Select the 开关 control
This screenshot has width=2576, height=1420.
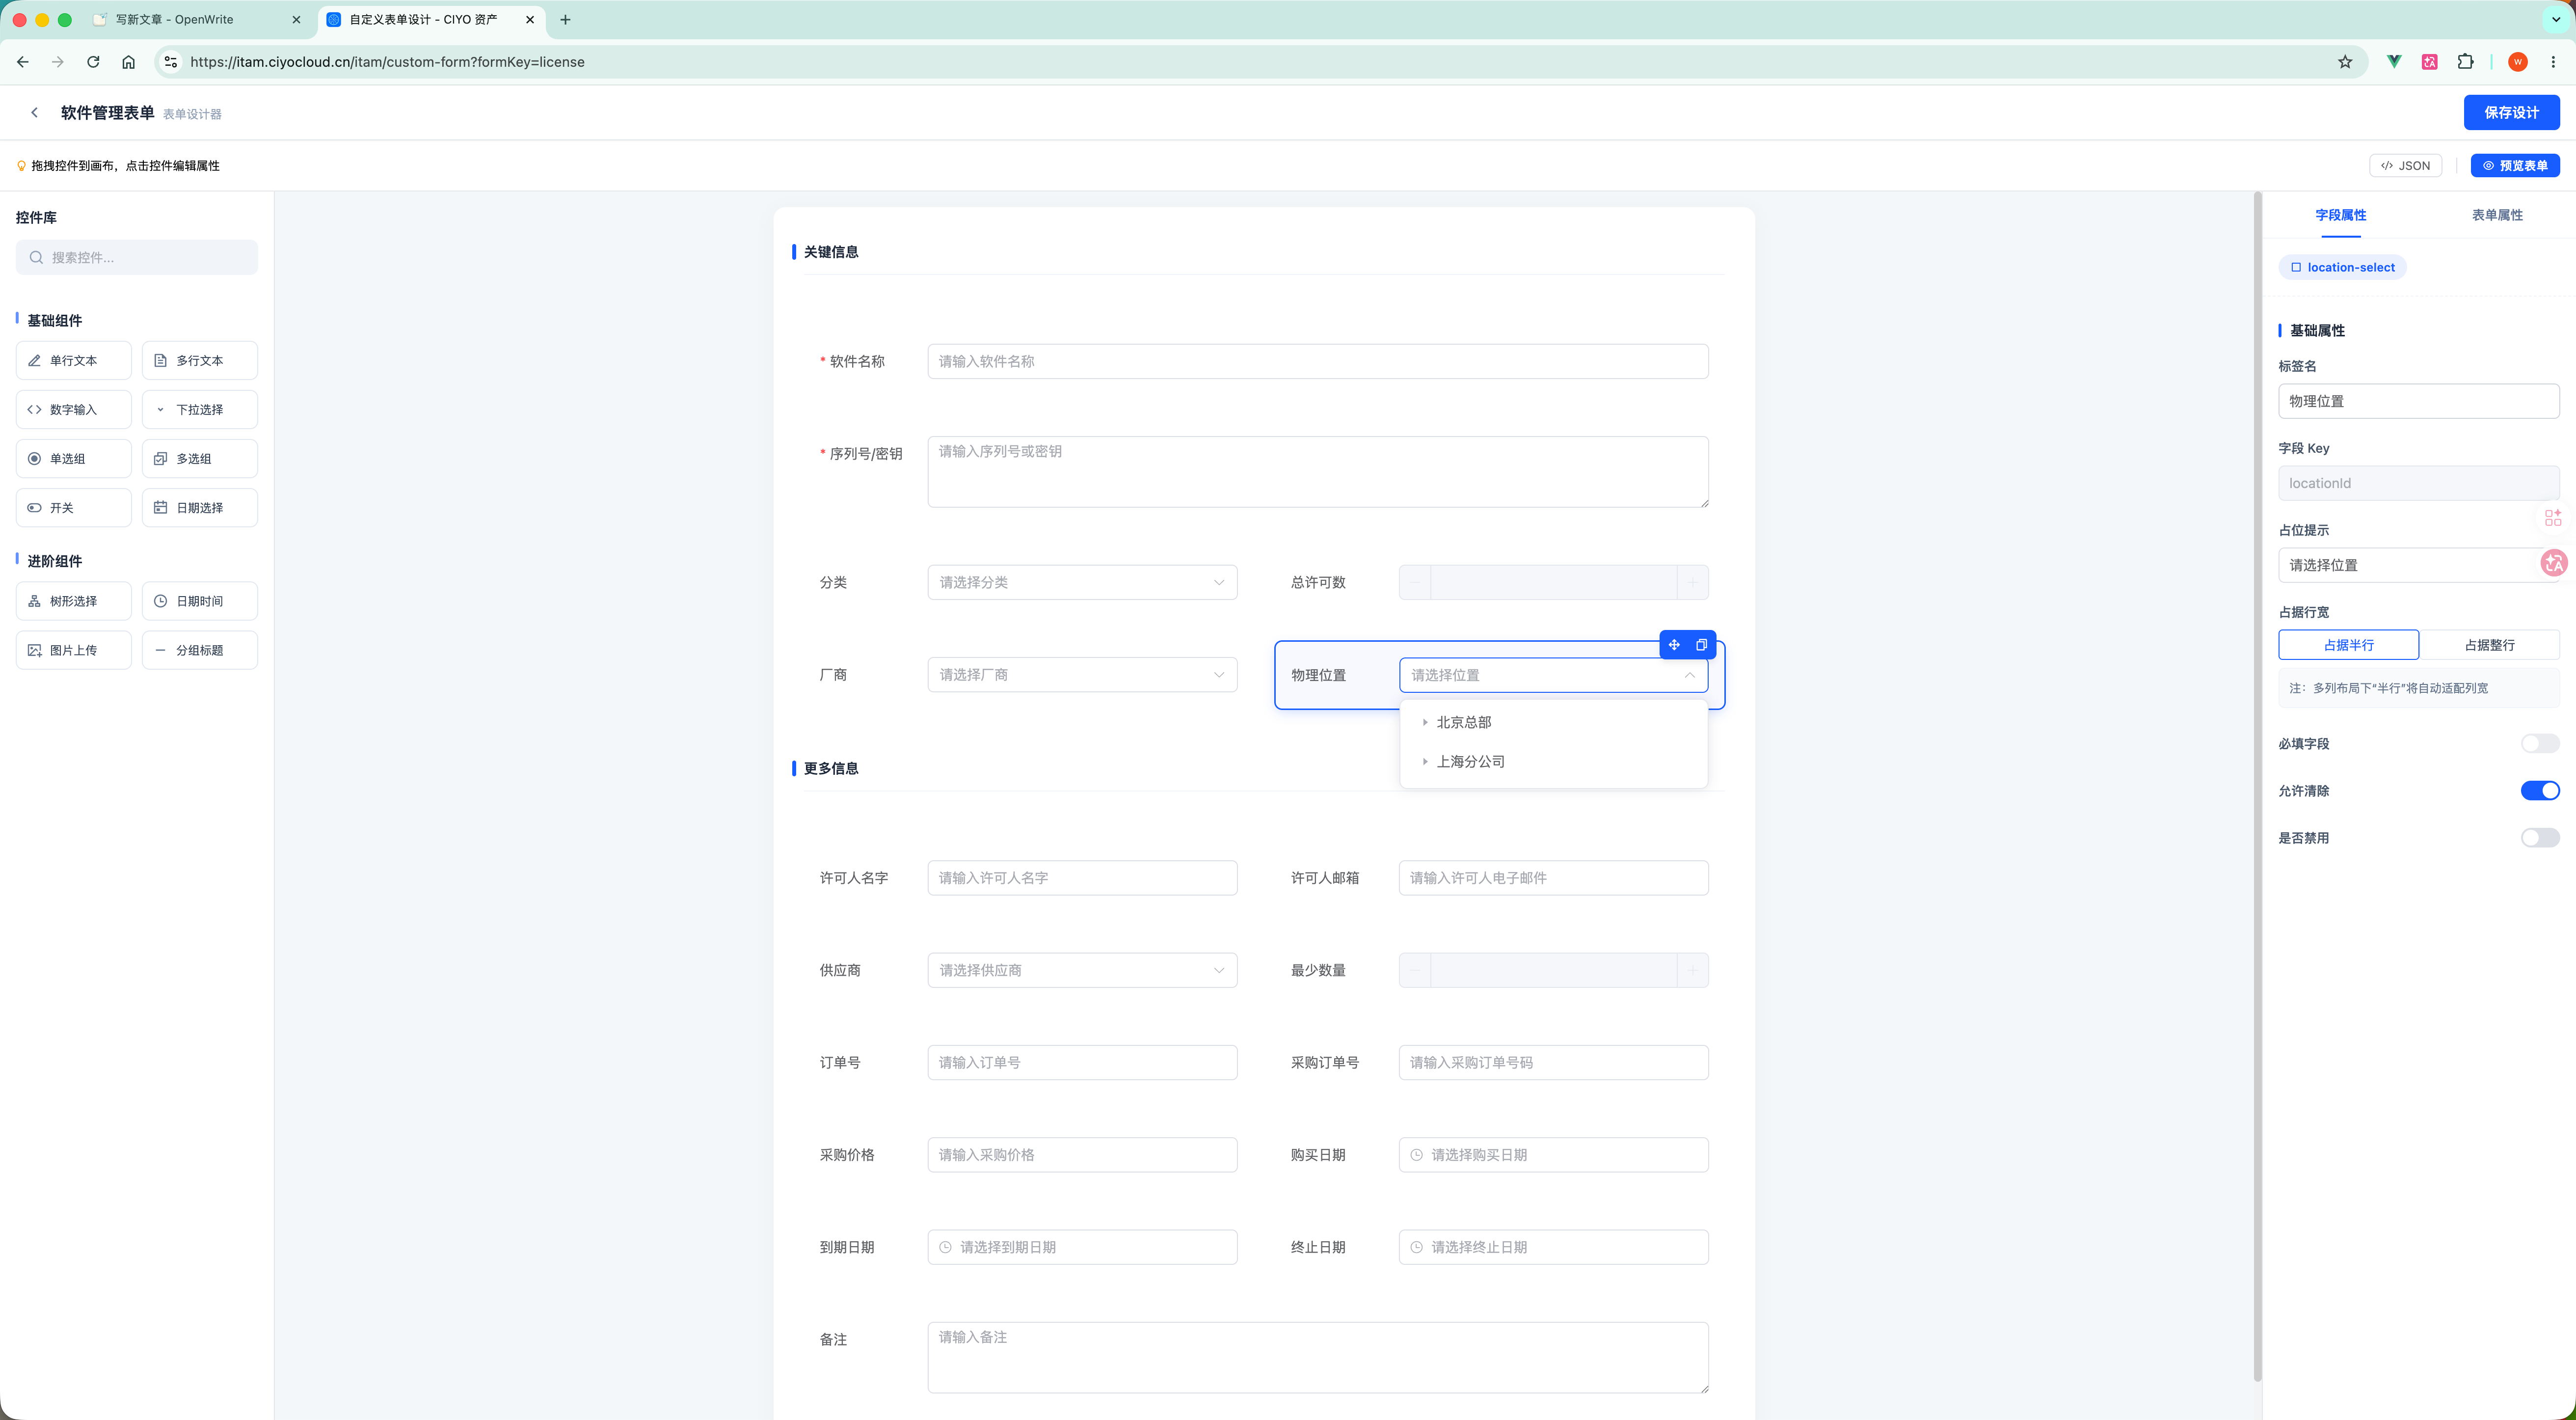click(x=74, y=507)
